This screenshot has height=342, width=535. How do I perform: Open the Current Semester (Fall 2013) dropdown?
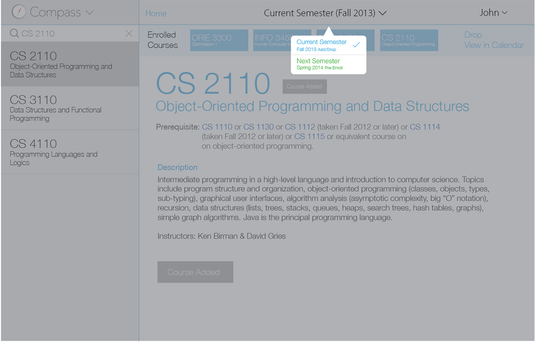click(x=325, y=13)
